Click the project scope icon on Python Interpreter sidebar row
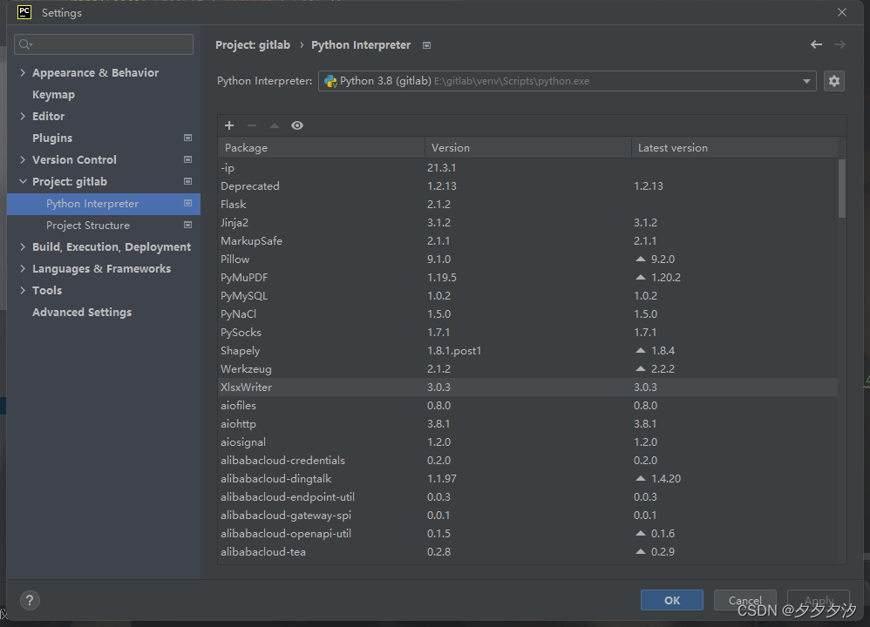Viewport: 870px width, 627px height. point(188,204)
